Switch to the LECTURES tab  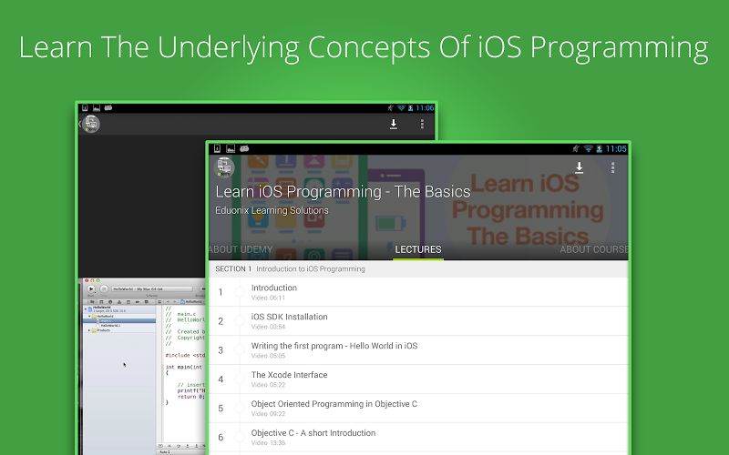418,249
